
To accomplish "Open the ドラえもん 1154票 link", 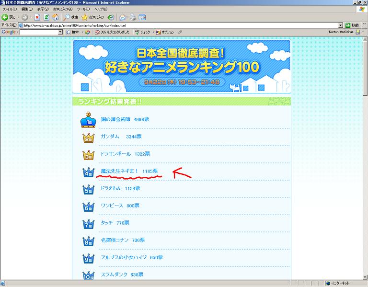I will pos(120,188).
